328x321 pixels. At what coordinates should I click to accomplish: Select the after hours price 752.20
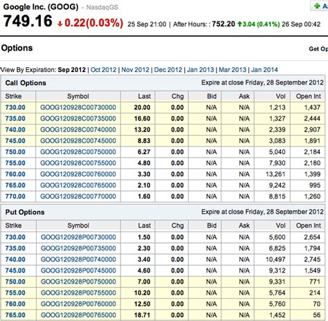224,24
